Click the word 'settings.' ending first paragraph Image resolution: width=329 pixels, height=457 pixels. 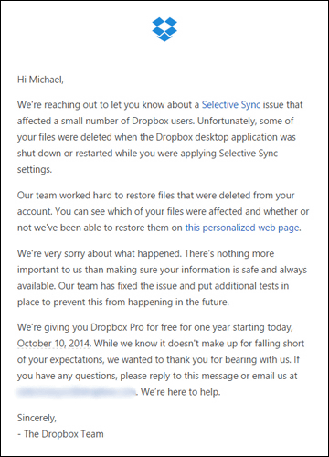(x=35, y=169)
